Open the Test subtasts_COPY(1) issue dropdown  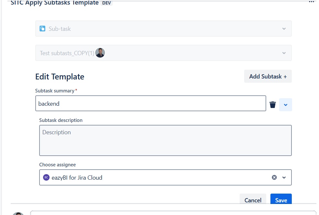point(284,53)
